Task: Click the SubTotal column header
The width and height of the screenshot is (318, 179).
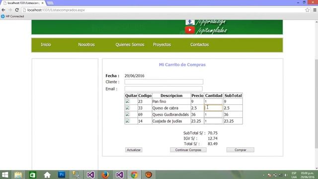Action: (x=233, y=95)
